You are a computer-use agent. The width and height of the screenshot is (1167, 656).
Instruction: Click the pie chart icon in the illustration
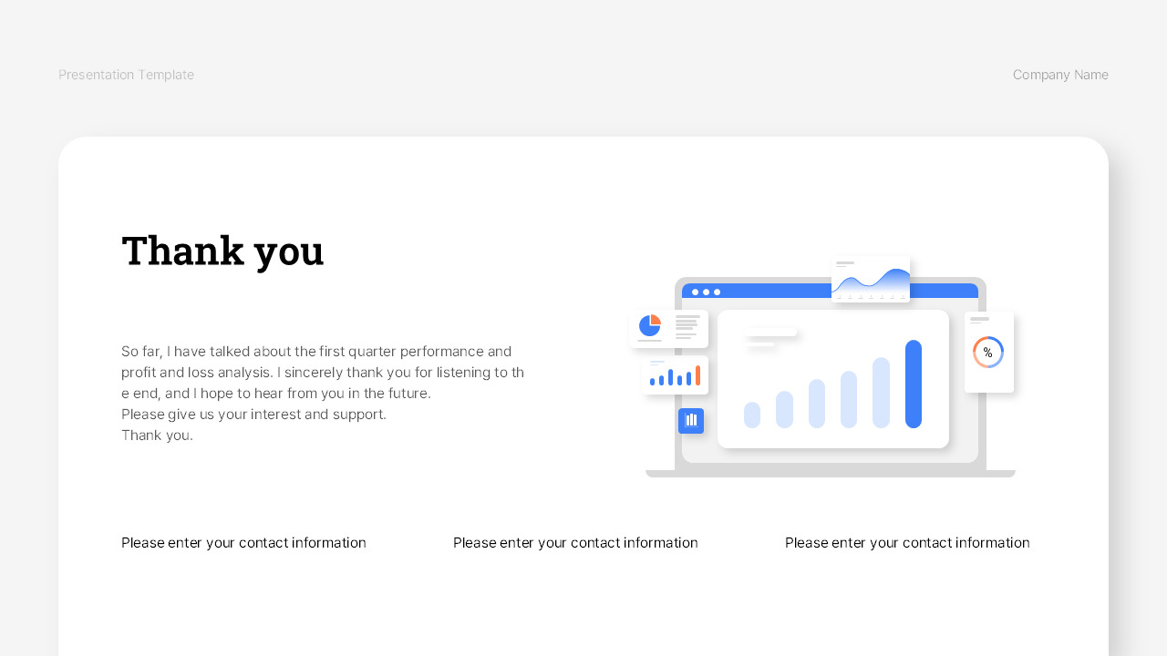tap(650, 325)
